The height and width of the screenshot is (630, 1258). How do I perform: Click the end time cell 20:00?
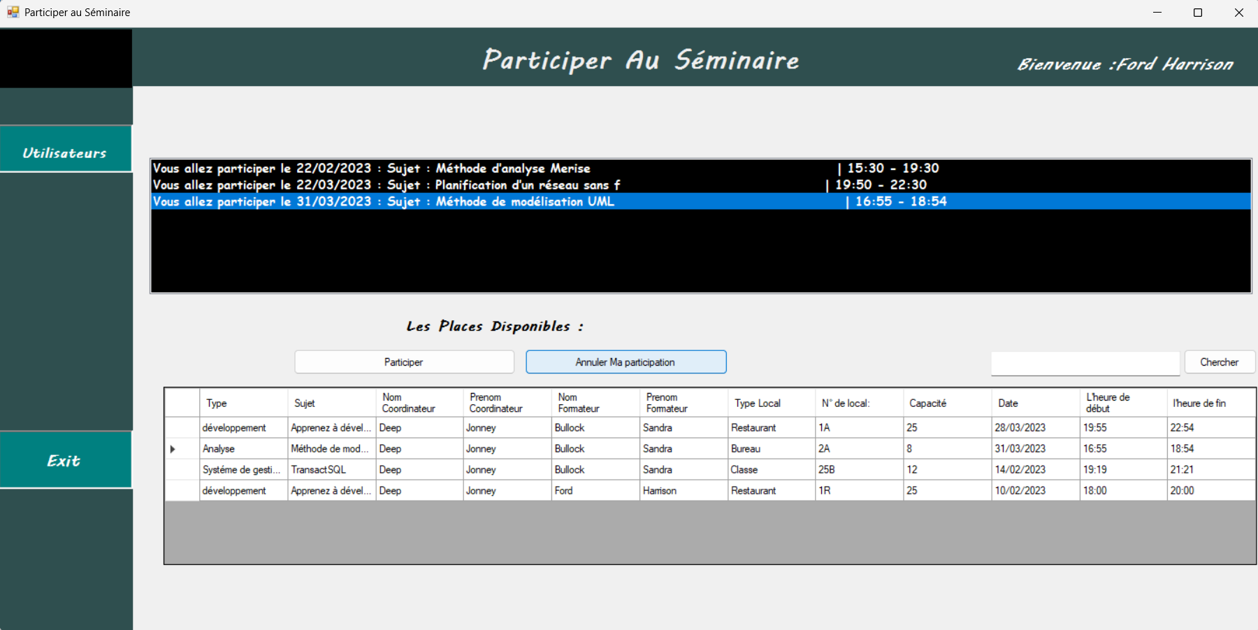(1212, 491)
